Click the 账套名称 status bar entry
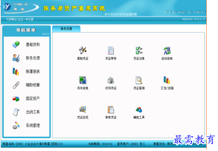 (x=33, y=144)
